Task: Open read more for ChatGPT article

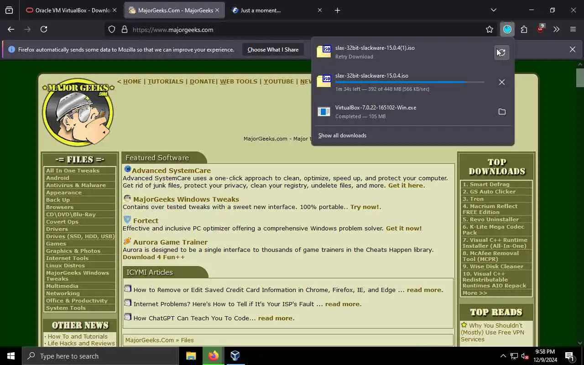Action: pos(276,318)
